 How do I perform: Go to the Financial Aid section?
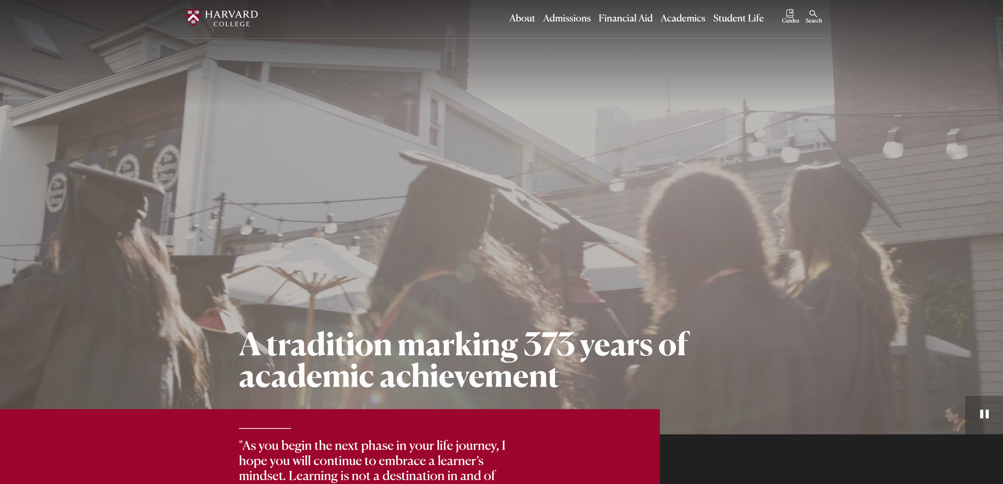click(625, 18)
